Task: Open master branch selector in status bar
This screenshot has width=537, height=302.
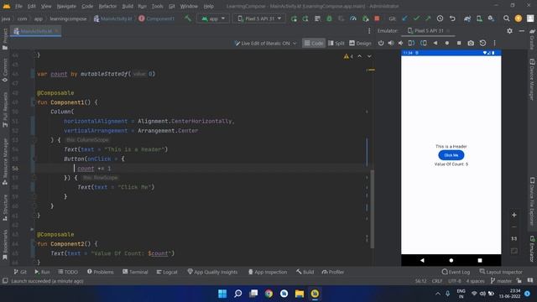Action: 501,281
